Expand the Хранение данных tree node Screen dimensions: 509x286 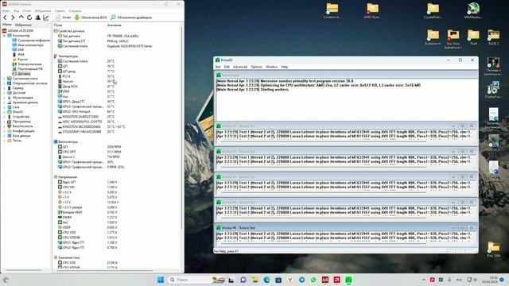tap(4, 102)
